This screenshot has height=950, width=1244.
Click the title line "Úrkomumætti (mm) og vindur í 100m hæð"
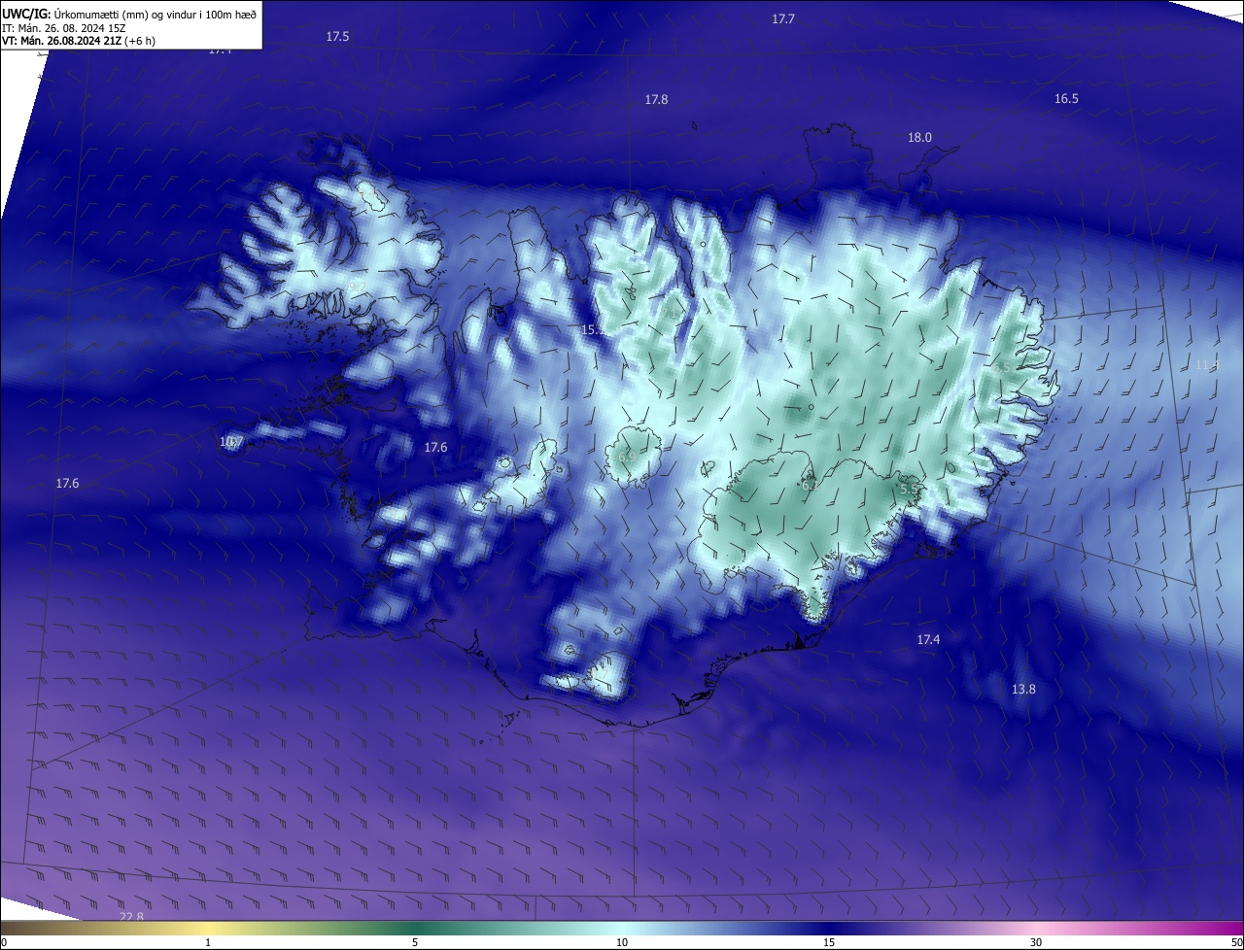tap(155, 15)
